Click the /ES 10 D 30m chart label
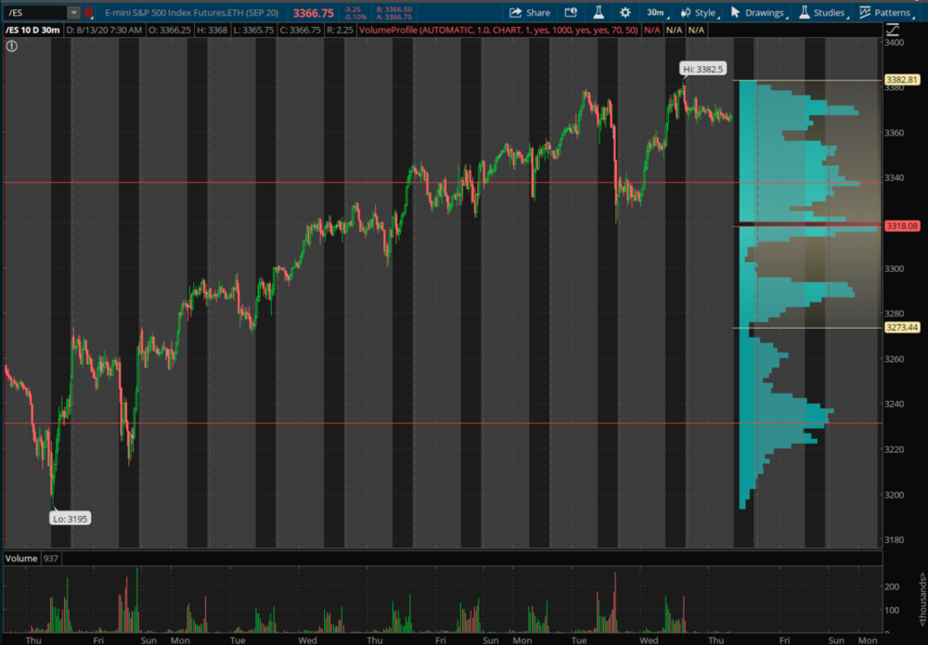The width and height of the screenshot is (928, 645). pyautogui.click(x=32, y=30)
